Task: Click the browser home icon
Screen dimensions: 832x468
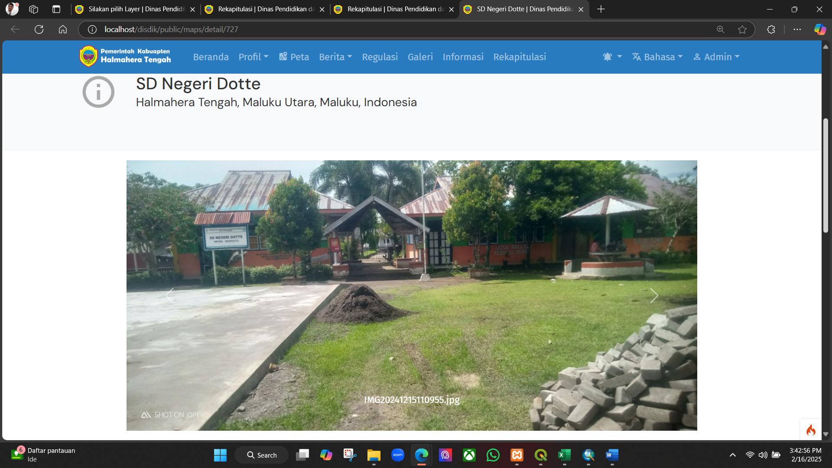Action: (x=63, y=29)
